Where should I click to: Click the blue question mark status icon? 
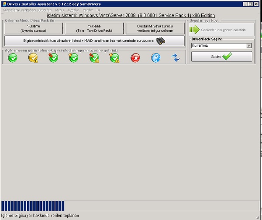click(156, 58)
